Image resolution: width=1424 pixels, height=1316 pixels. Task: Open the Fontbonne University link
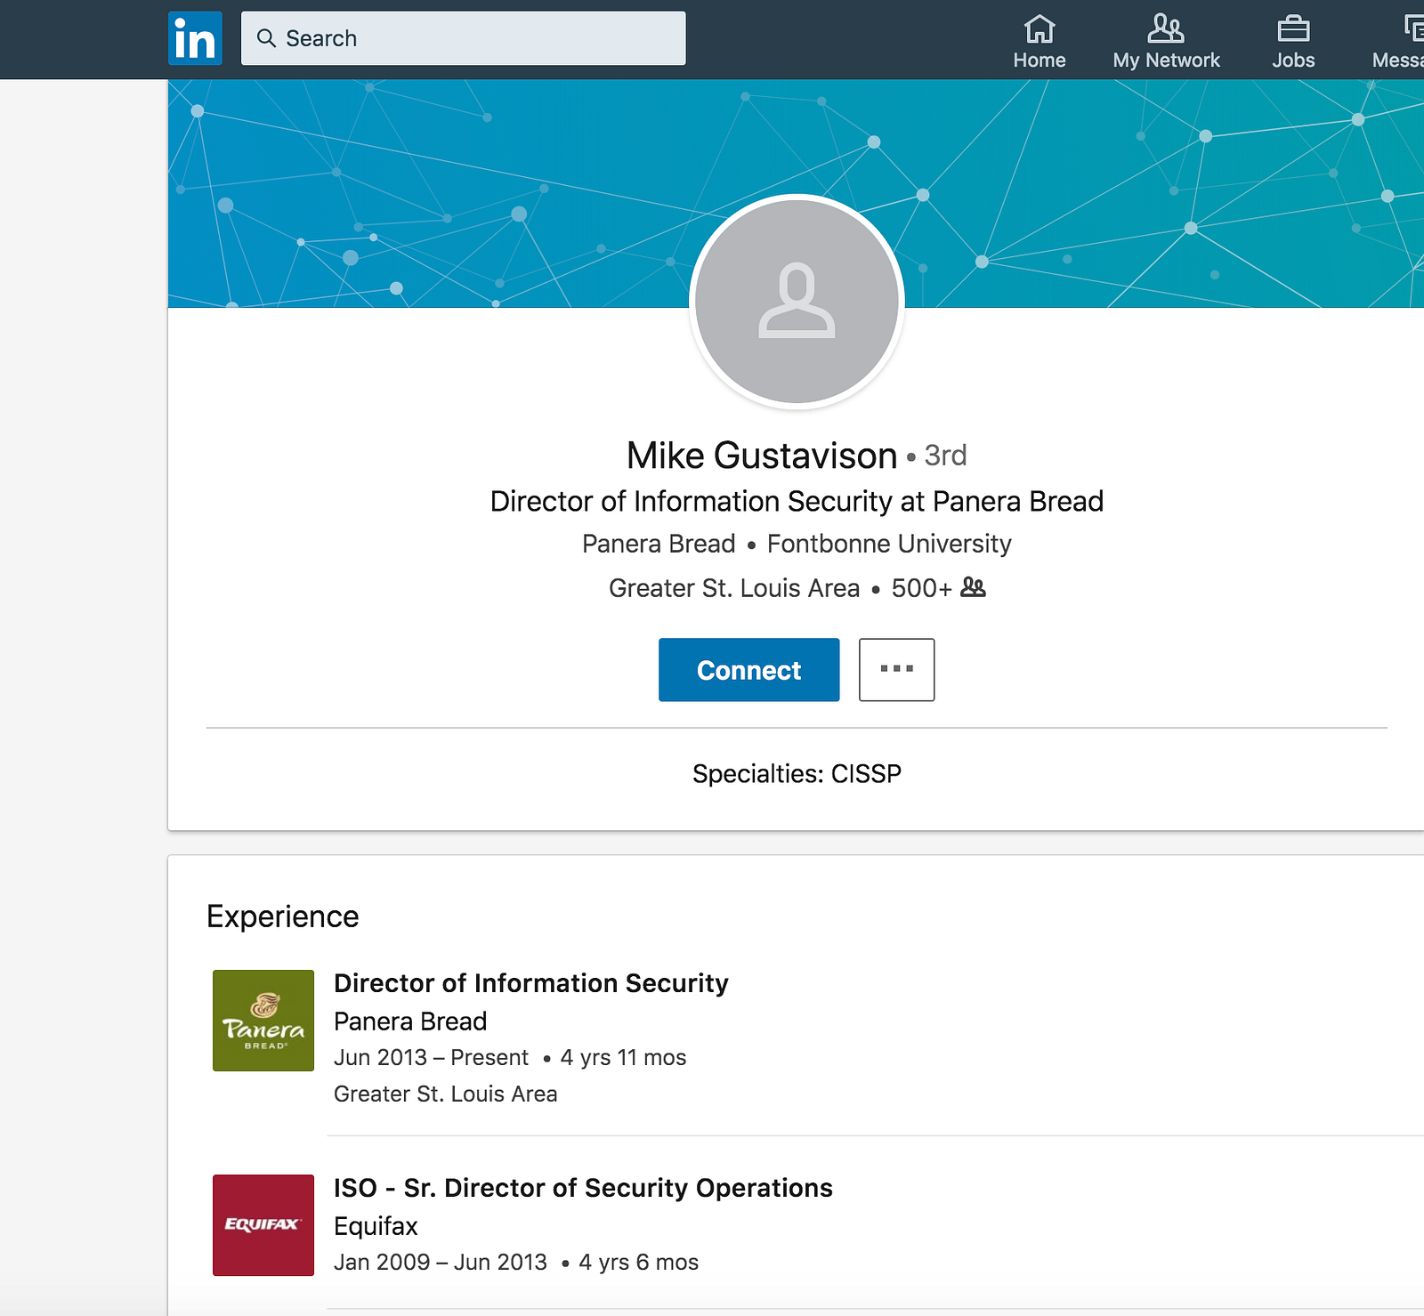889,544
